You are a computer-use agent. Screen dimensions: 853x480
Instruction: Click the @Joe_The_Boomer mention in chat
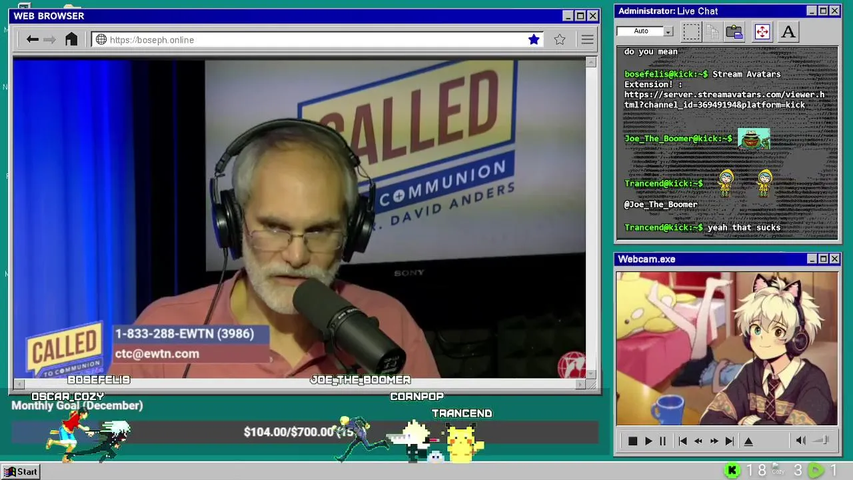coord(661,205)
